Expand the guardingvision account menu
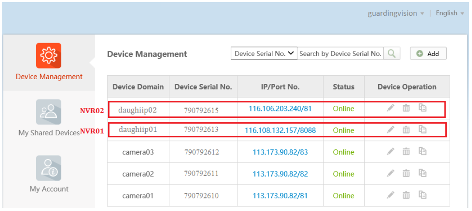The width and height of the screenshot is (472, 211). click(x=396, y=13)
